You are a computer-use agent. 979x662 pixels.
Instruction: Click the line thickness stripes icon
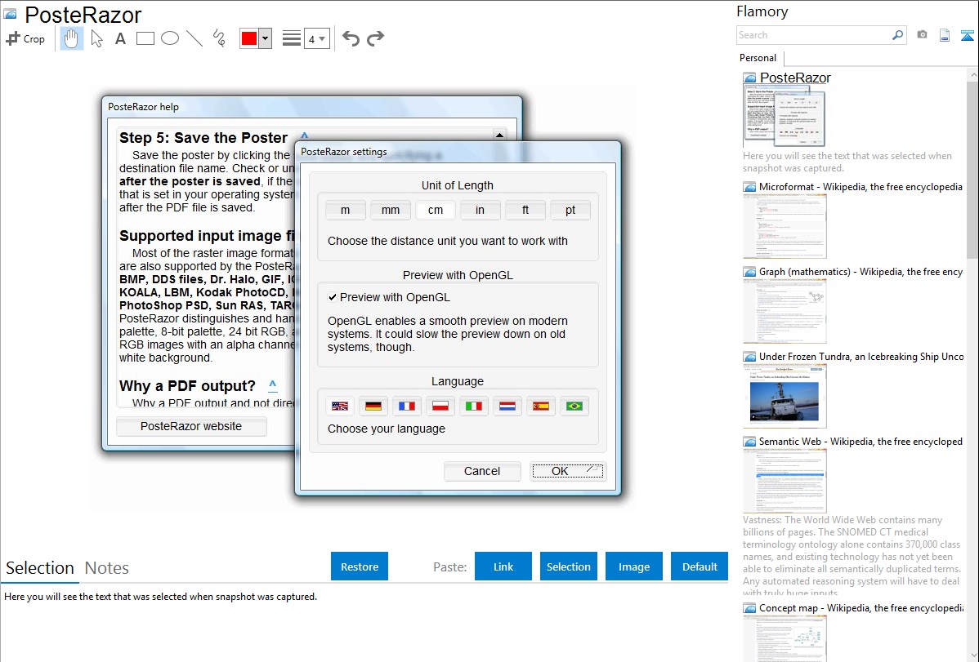point(292,38)
